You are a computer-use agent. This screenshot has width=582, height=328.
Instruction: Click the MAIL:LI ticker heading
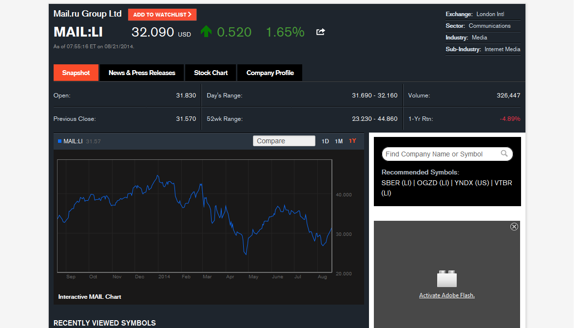coord(78,32)
